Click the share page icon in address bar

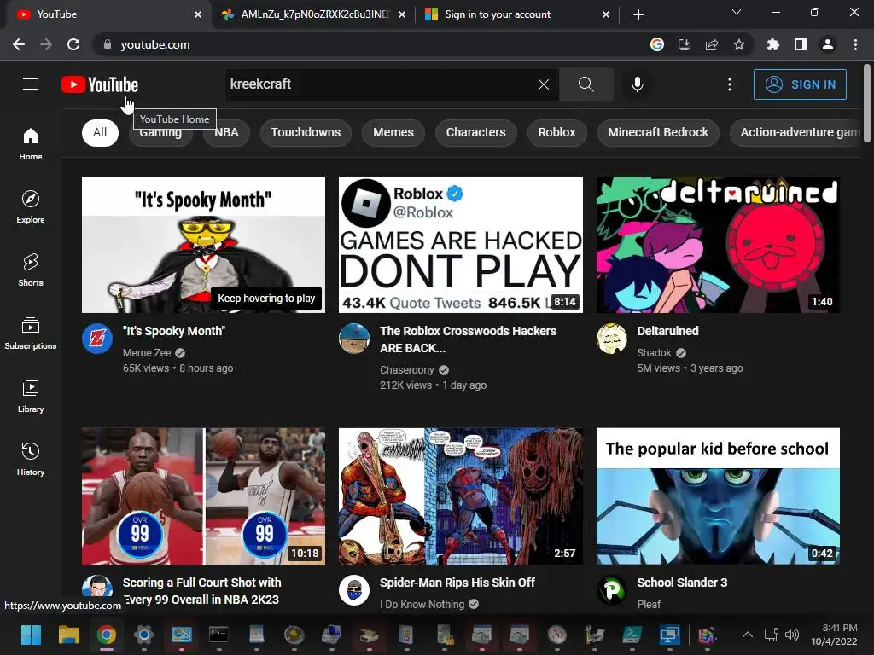point(712,44)
